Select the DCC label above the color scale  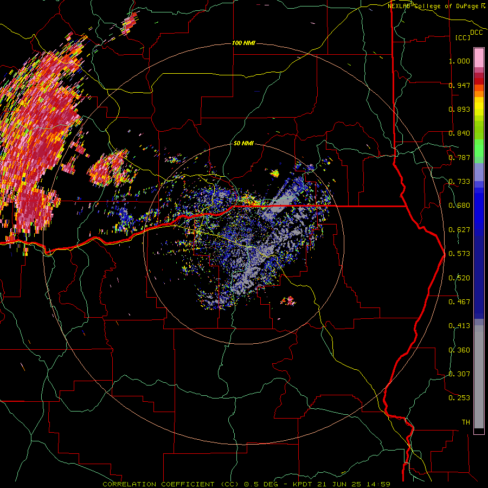pyautogui.click(x=476, y=33)
